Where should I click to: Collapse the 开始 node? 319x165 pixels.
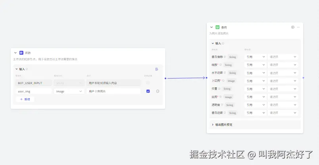[x=15, y=53]
